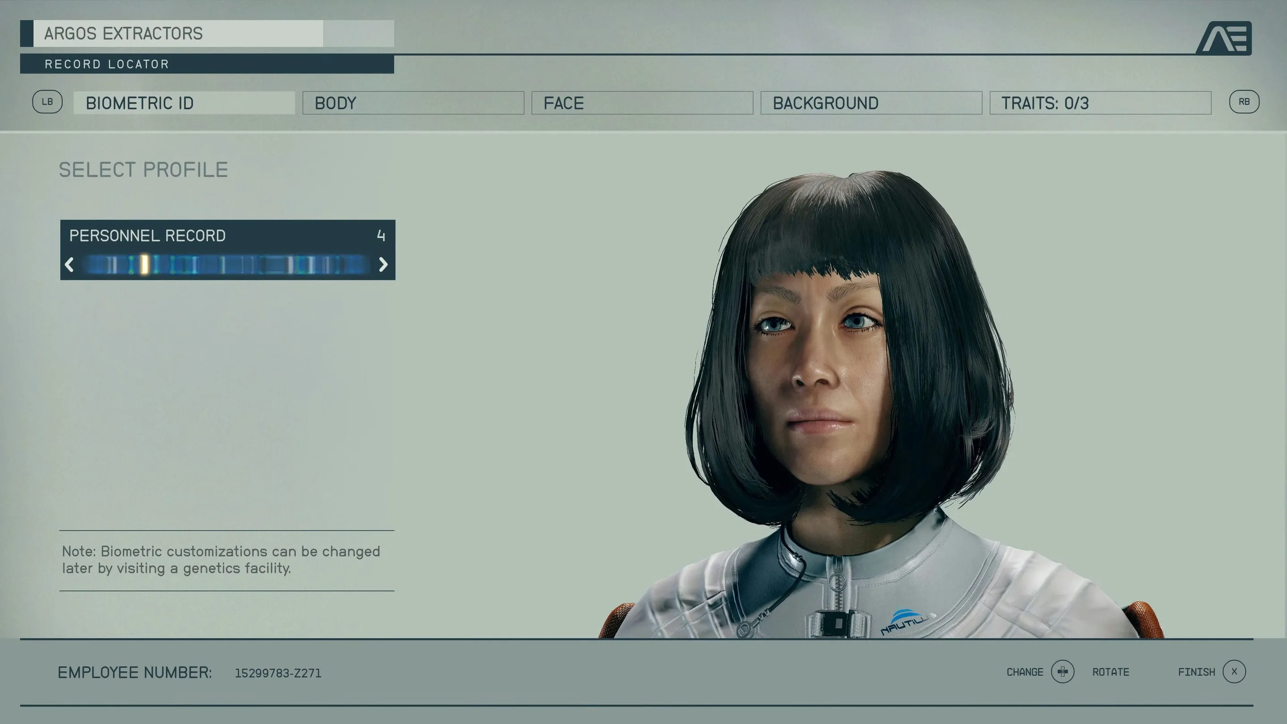
Task: Click the Rotate label
Action: 1110,672
